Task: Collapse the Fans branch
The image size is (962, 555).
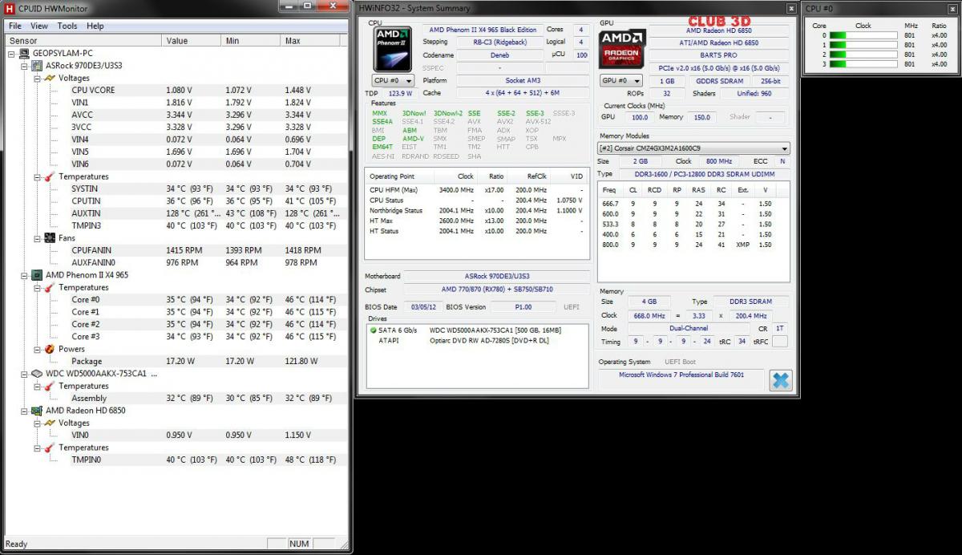Action: pos(37,238)
